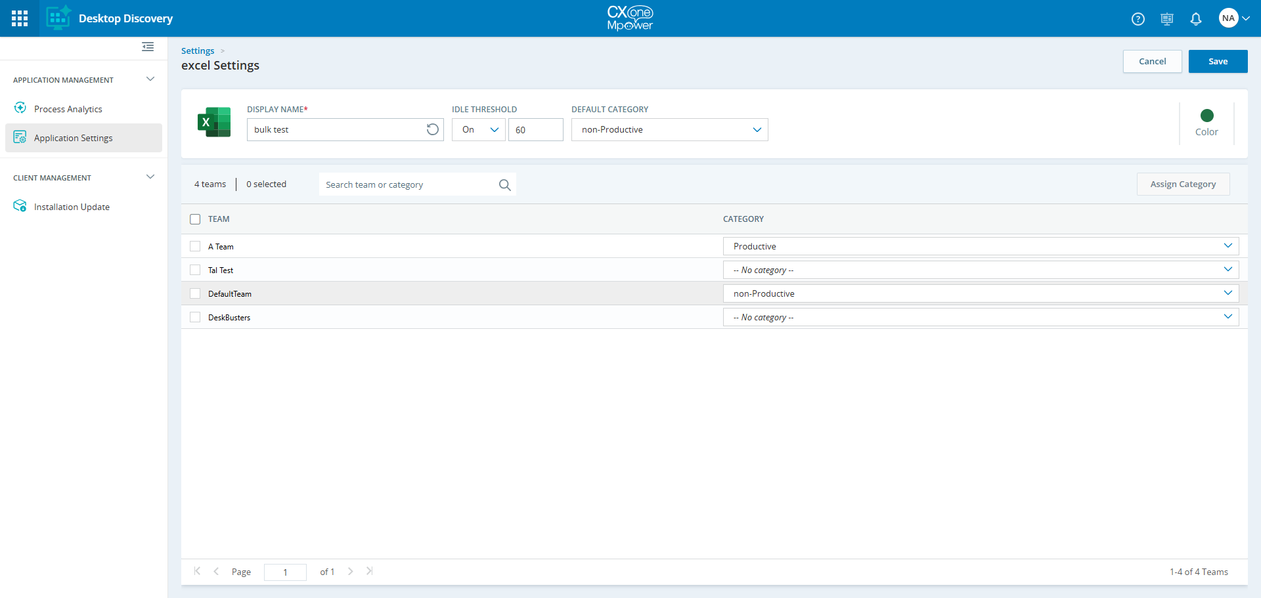Screen dimensions: 1261x598
Task: Click the Cancel button
Action: click(1152, 61)
